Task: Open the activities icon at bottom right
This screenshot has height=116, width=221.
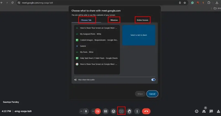Action: click(219, 111)
